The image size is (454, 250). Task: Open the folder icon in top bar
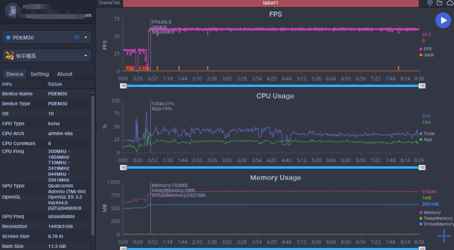439,3
